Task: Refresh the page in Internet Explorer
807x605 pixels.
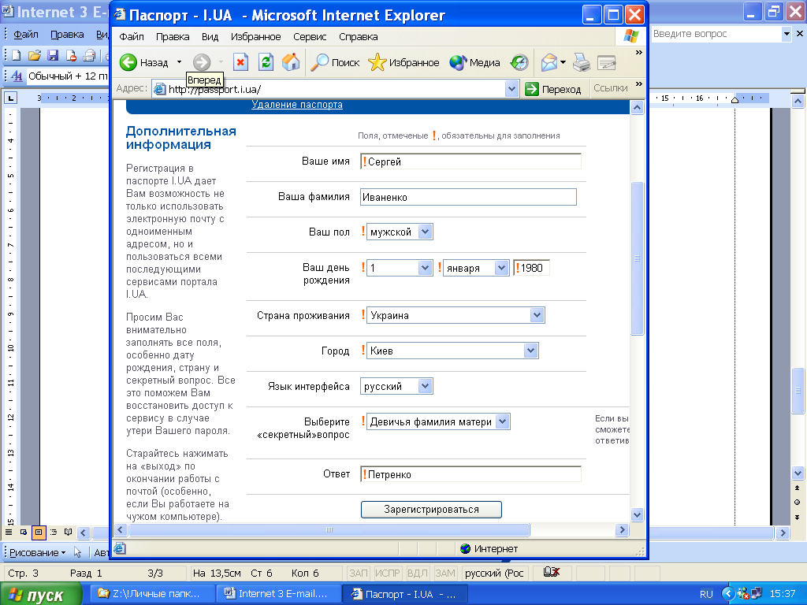Action: coord(266,63)
